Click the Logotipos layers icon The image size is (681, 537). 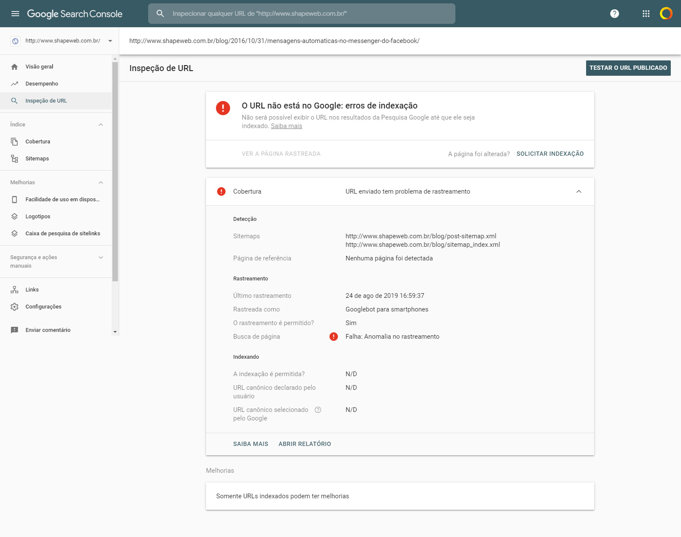14,217
